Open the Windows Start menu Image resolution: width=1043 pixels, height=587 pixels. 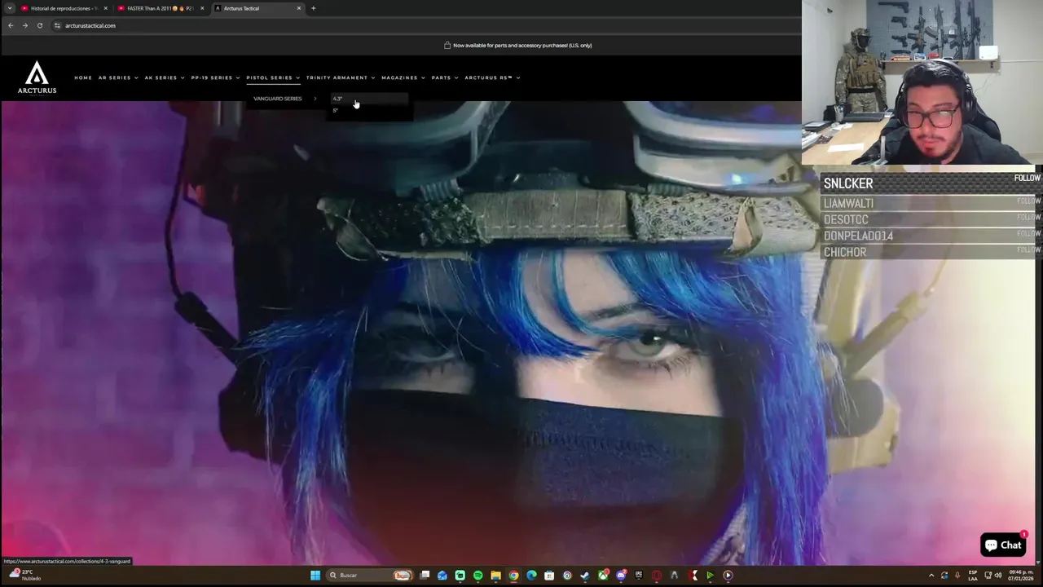coord(315,576)
